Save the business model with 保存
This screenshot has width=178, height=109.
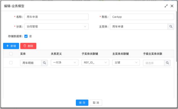tap(82, 103)
